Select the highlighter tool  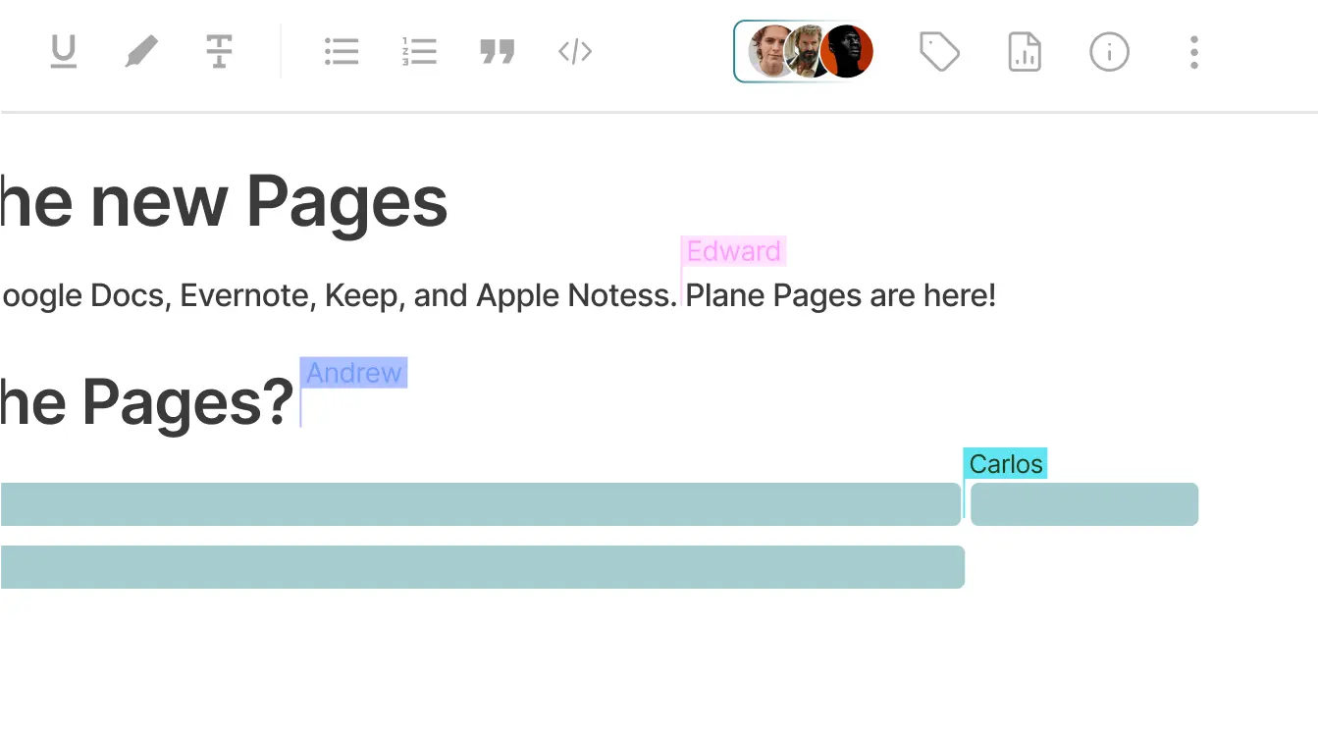point(141,52)
